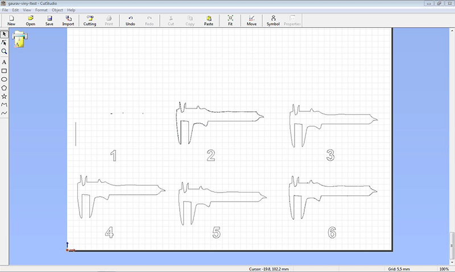This screenshot has height=272, width=455.
Task: Select the magnifier zoom tool
Action: pyautogui.click(x=4, y=52)
